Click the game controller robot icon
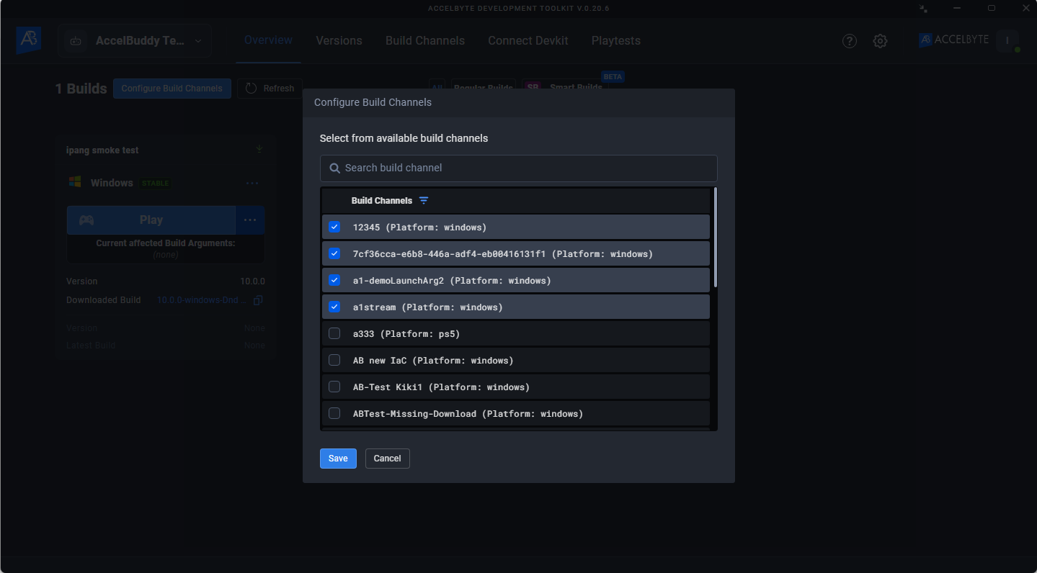This screenshot has height=573, width=1037. (x=75, y=41)
